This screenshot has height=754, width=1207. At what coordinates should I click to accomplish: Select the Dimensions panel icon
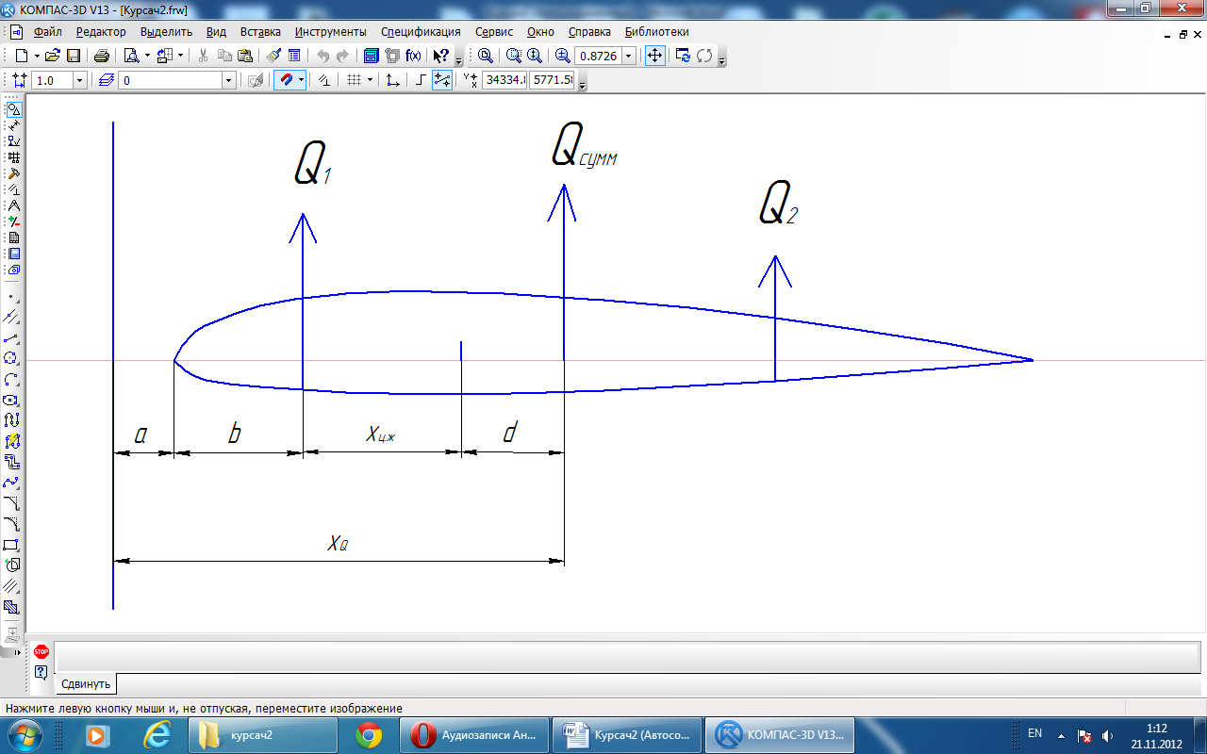[x=13, y=125]
